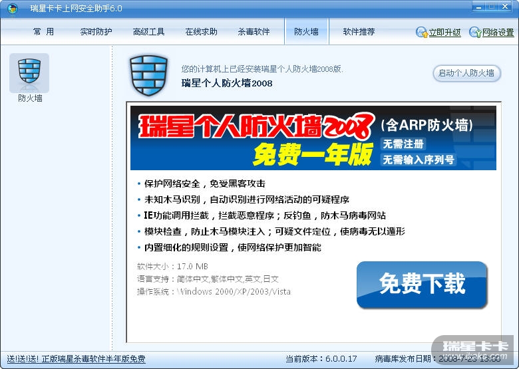The width and height of the screenshot is (519, 369).
Task: Click the 当前版本：6.0.0.17 status text
Action: click(x=321, y=359)
